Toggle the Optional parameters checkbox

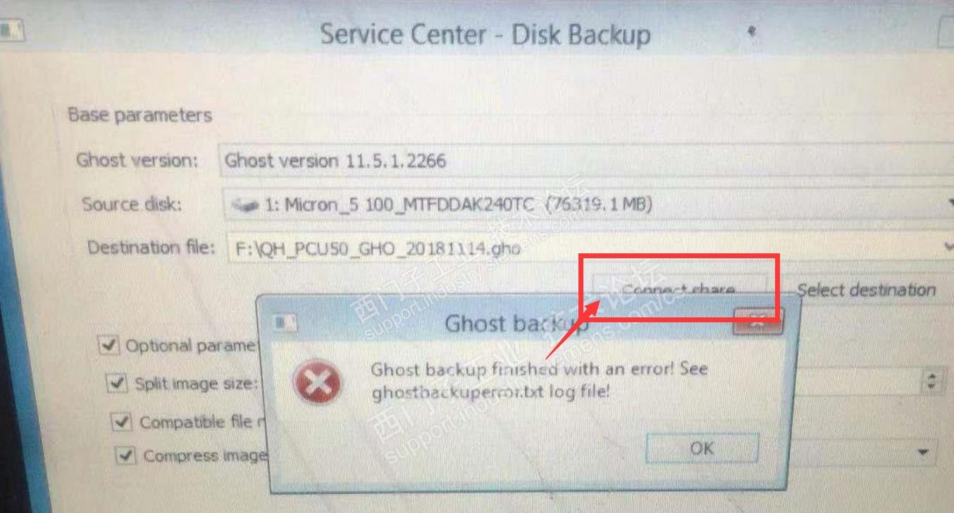click(x=109, y=345)
